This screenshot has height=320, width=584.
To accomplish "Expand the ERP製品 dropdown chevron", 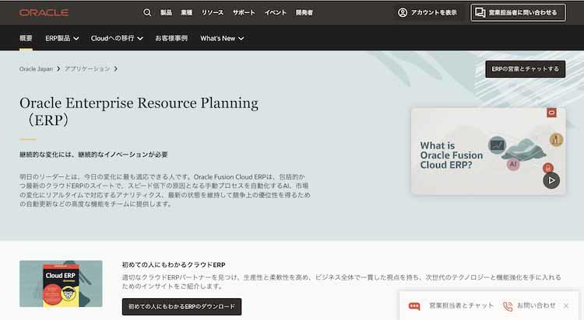I will (76, 39).
